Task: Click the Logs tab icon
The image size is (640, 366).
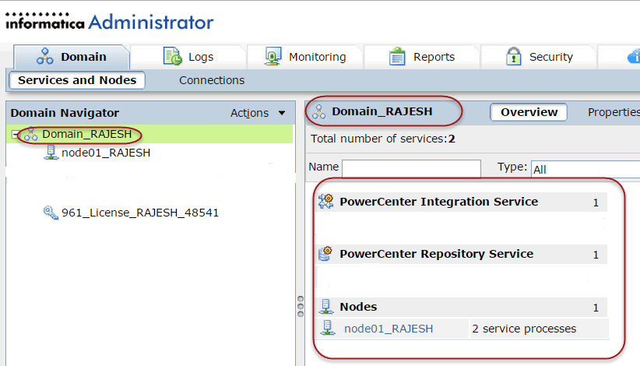Action: click(x=173, y=56)
